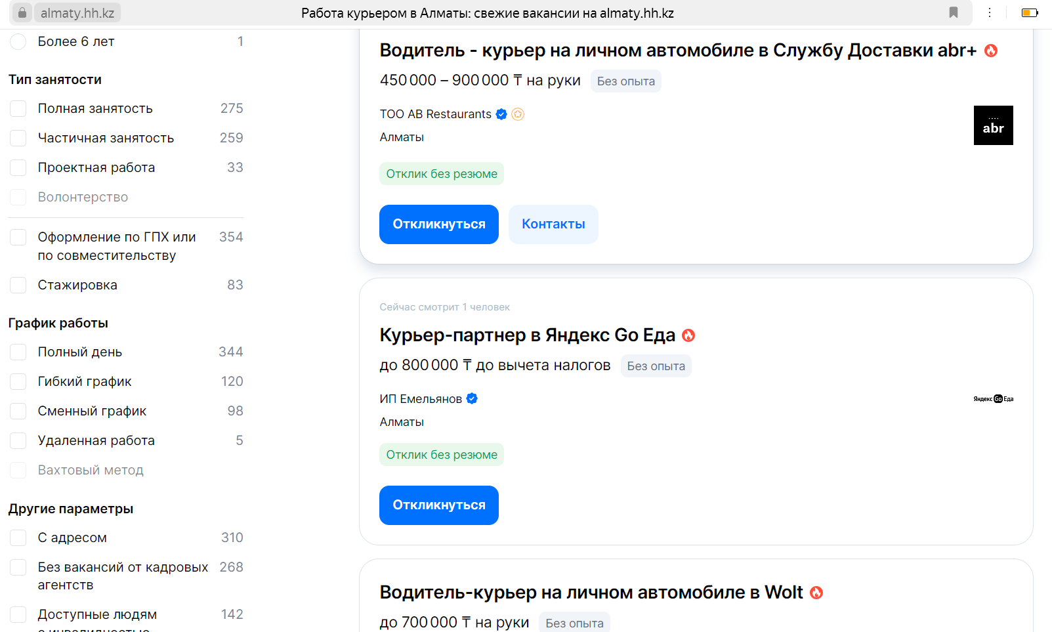The height and width of the screenshot is (632, 1052).
Task: Click the Сейчас смотрит 1 человек text
Action: (x=444, y=307)
